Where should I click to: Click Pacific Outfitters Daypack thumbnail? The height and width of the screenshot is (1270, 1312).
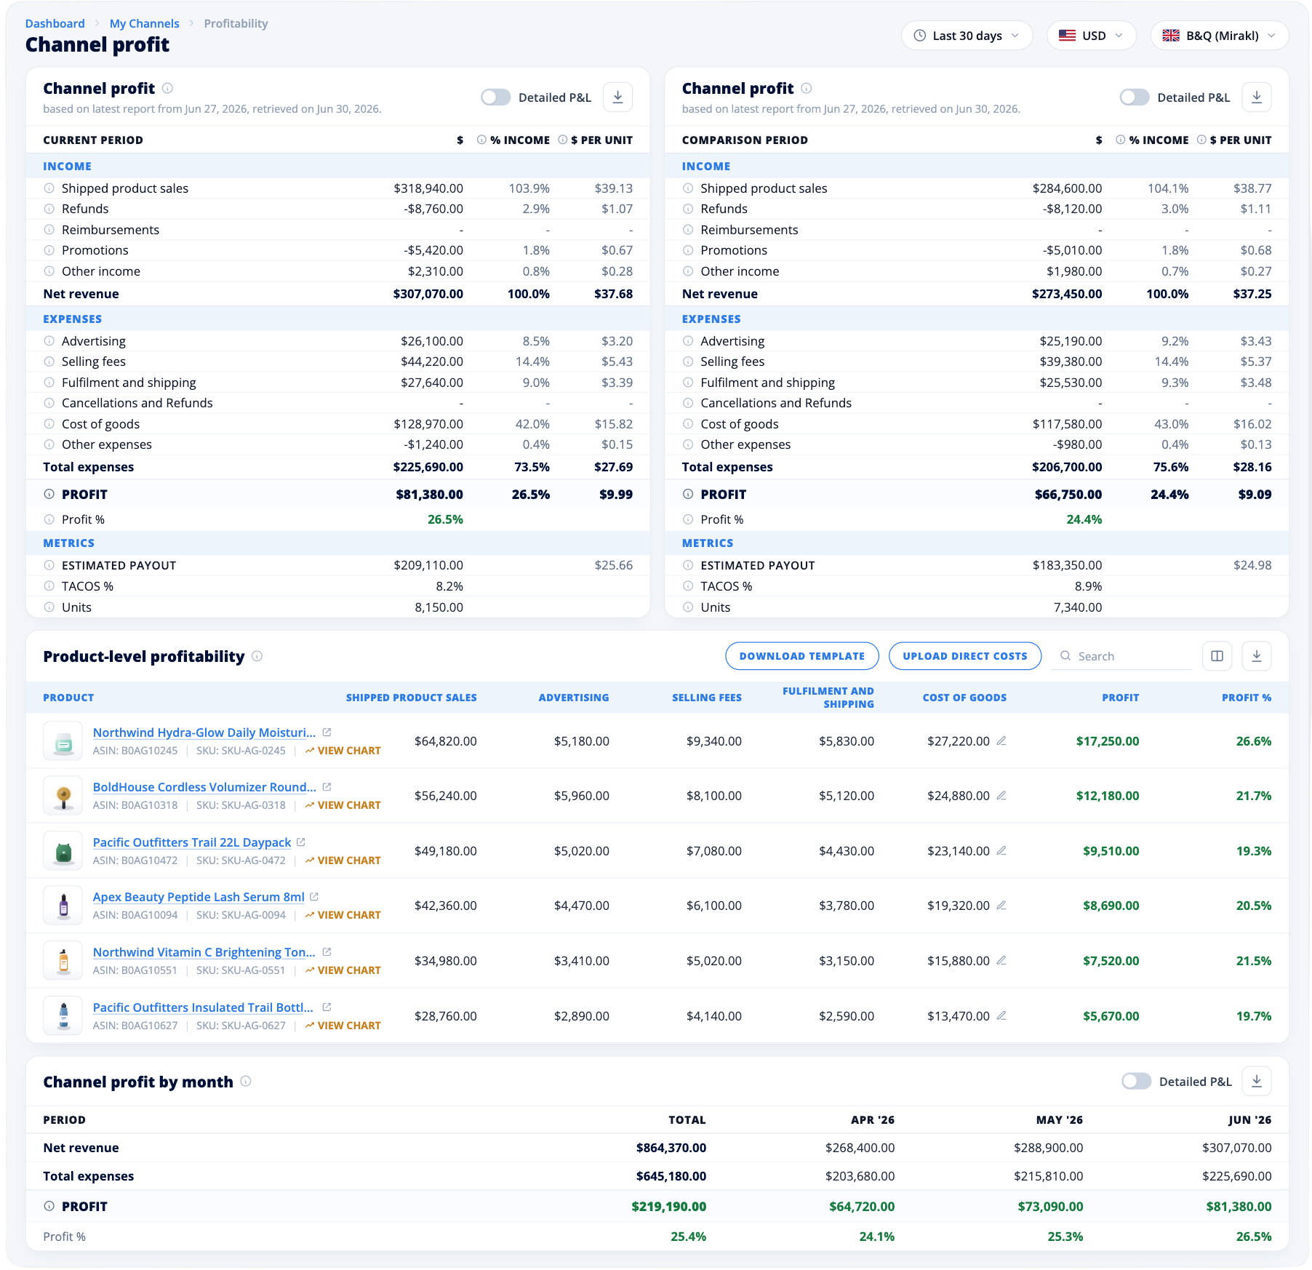click(x=63, y=851)
